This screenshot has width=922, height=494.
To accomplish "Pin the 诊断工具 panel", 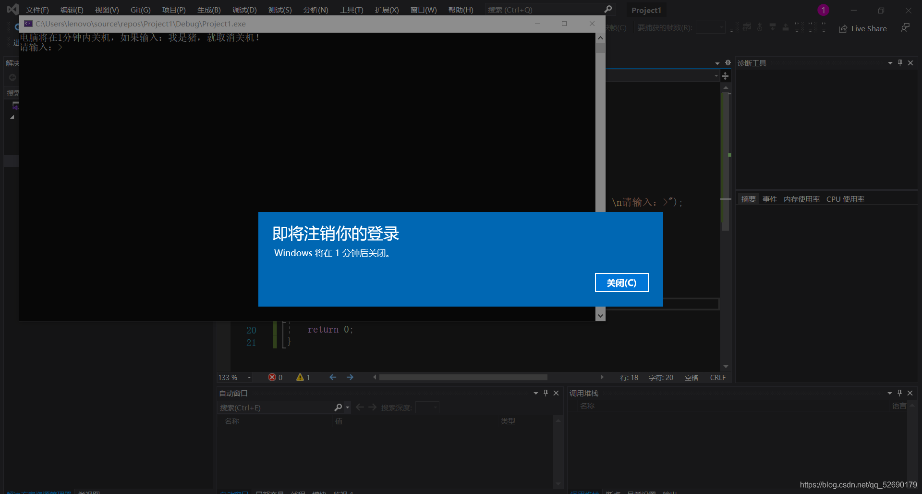I will click(900, 63).
